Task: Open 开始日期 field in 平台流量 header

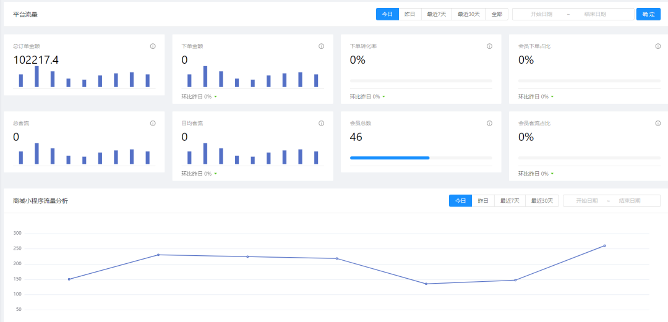Action: [541, 14]
